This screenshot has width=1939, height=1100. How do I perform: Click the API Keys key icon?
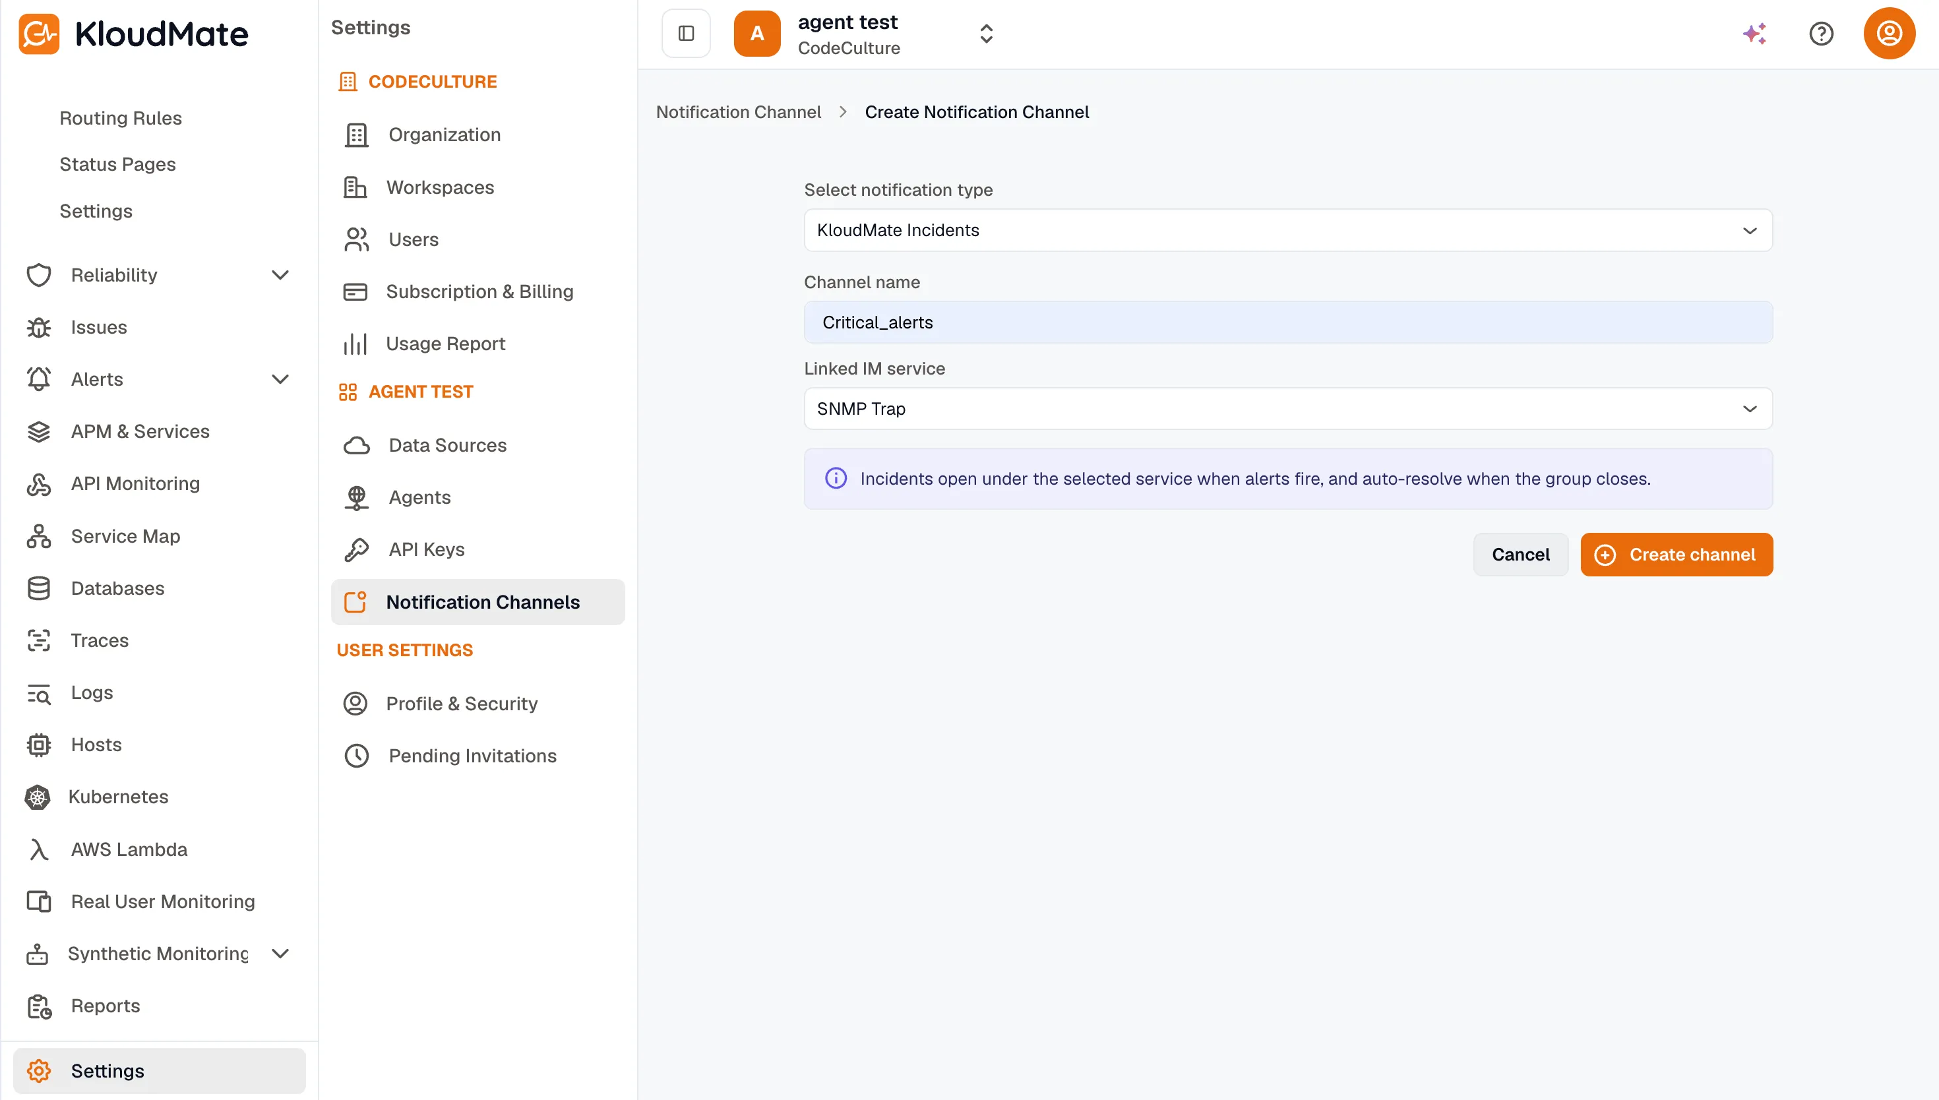pyautogui.click(x=357, y=550)
